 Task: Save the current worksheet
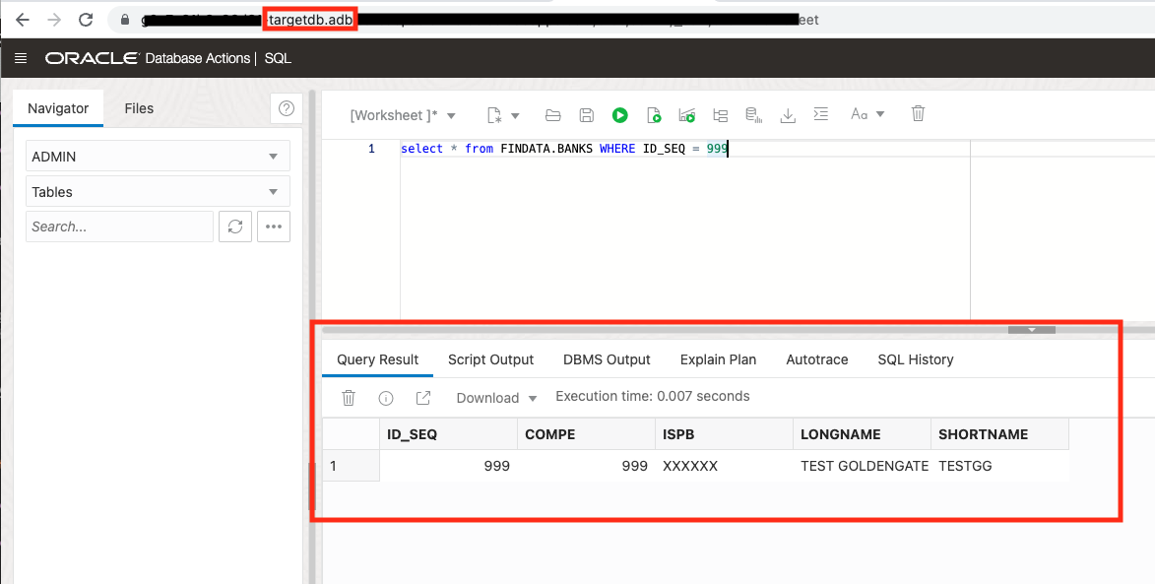[x=586, y=115]
